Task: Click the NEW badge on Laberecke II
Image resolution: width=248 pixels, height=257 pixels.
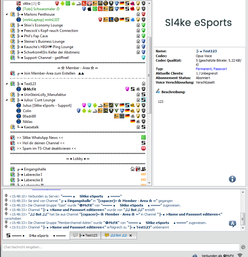Action: click(x=144, y=180)
